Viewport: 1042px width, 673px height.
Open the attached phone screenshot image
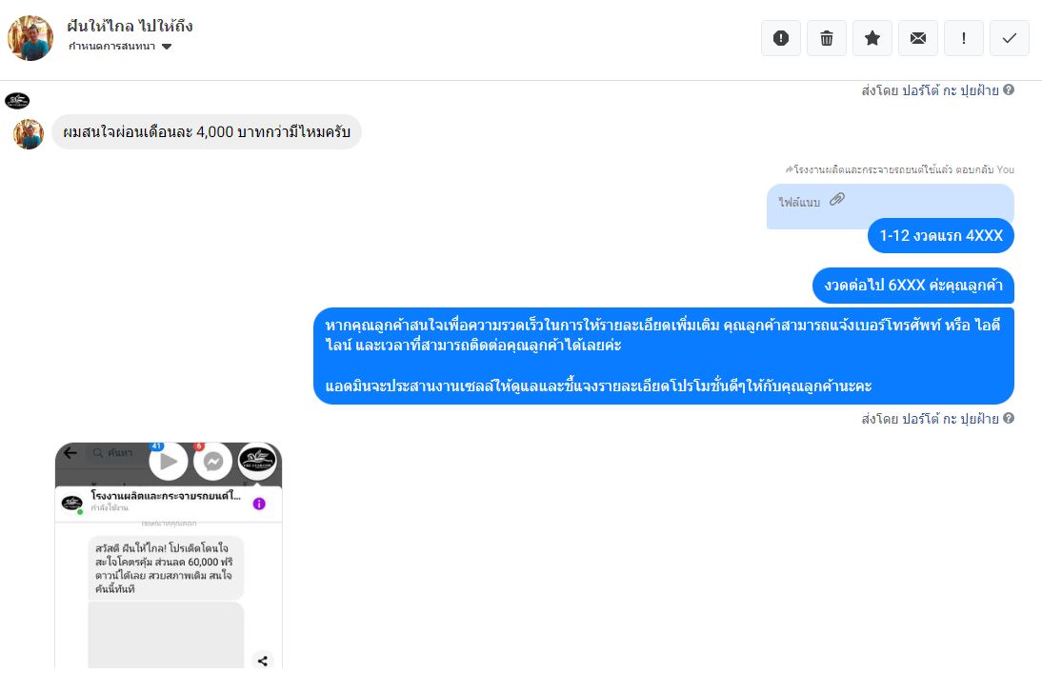pyautogui.click(x=169, y=555)
